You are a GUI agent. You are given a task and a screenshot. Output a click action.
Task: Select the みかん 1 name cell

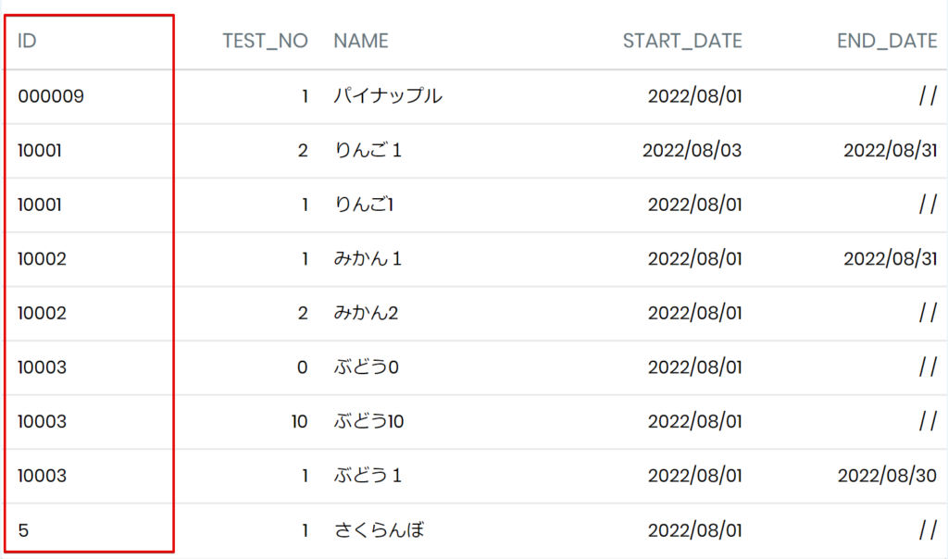click(368, 258)
